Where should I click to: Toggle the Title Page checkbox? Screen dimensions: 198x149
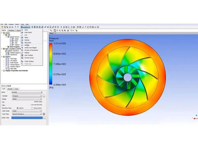[x=6, y=59]
